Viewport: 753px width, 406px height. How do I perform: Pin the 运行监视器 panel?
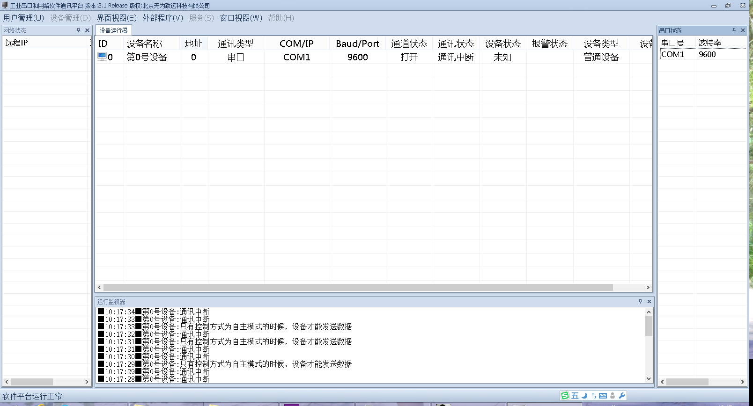click(x=640, y=302)
